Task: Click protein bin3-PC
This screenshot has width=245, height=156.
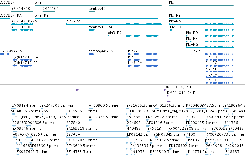Action: point(143,54)
